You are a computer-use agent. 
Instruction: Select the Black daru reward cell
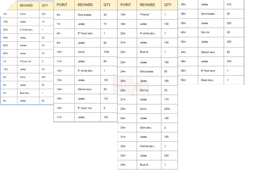click(207, 80)
